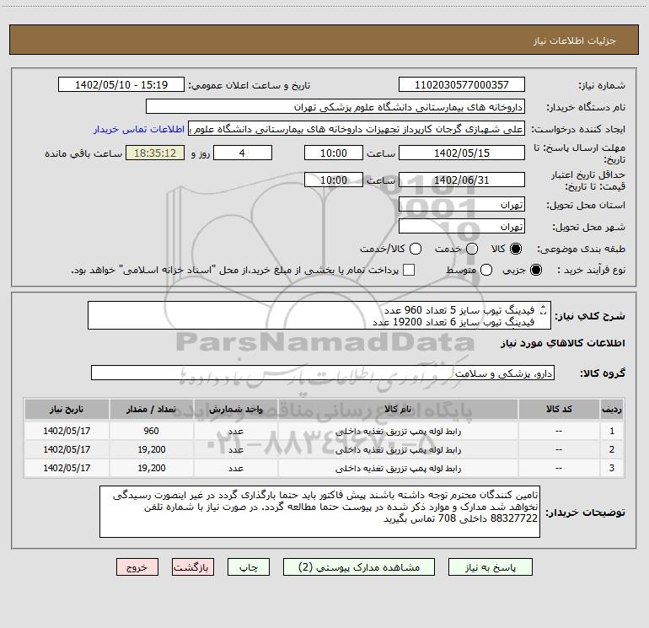Click need date 1402/05/17 in row 3
This screenshot has height=628, width=649.
(67, 468)
